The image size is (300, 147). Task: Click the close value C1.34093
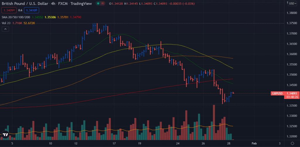pyautogui.click(x=161, y=4)
